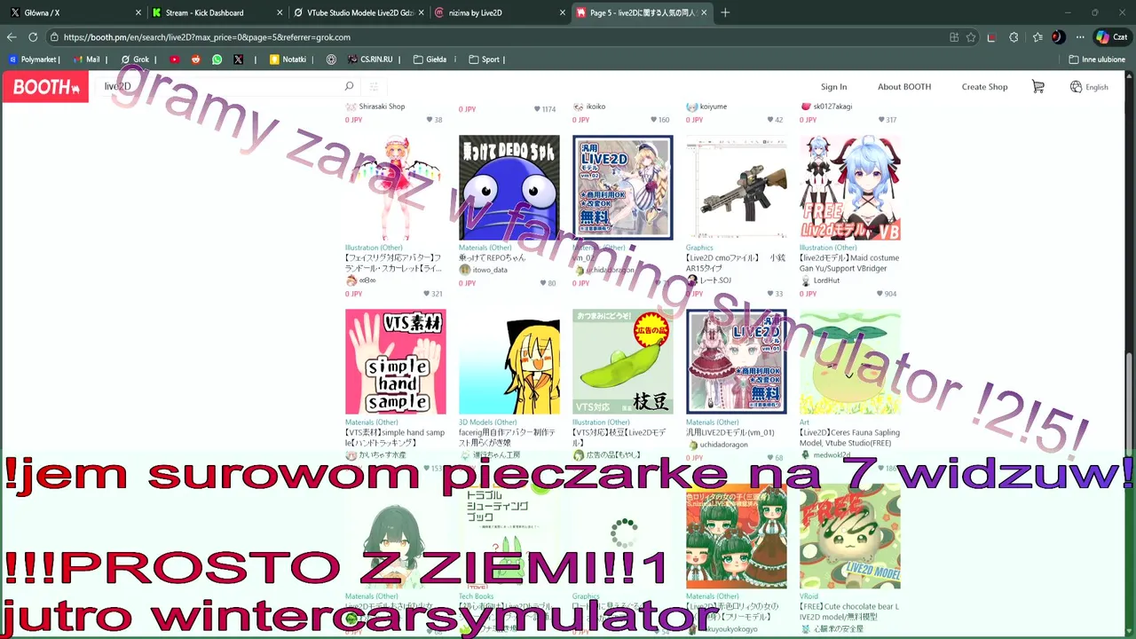Open favorites list icon in toolbar
The image size is (1136, 639).
coord(1037,37)
